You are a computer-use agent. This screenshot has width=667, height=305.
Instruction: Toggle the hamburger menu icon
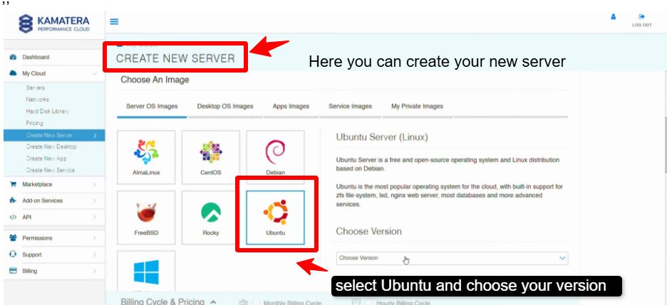114,22
